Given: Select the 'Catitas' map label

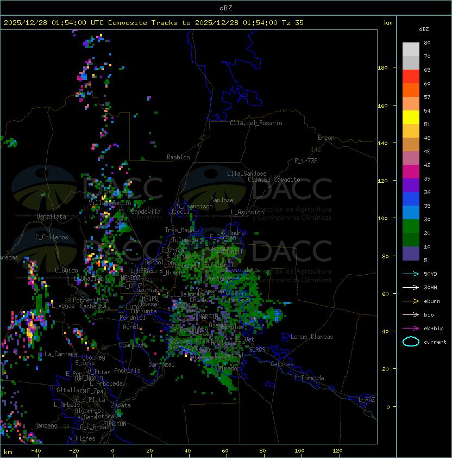Looking at the screenshot, I should click(x=282, y=364).
